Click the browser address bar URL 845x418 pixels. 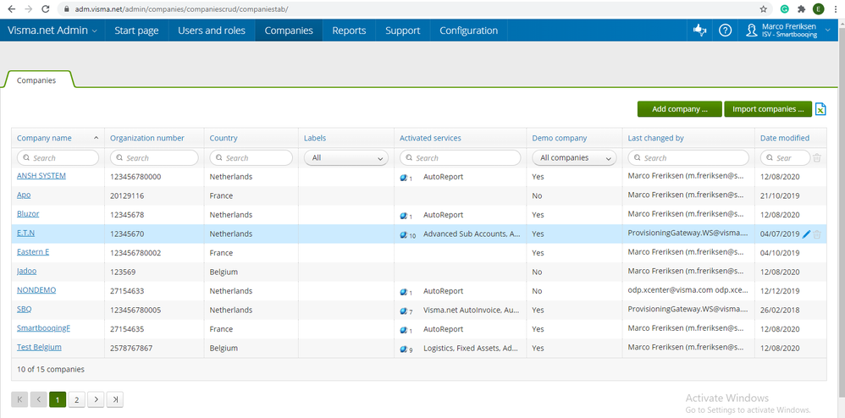point(181,9)
